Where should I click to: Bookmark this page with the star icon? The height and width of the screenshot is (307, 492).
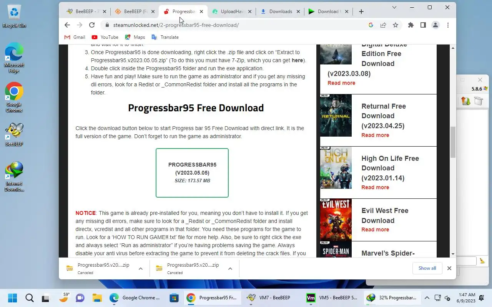396,25
